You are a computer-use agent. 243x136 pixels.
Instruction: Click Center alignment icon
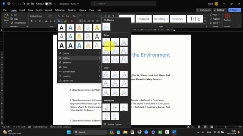pyautogui.click(x=85, y=21)
